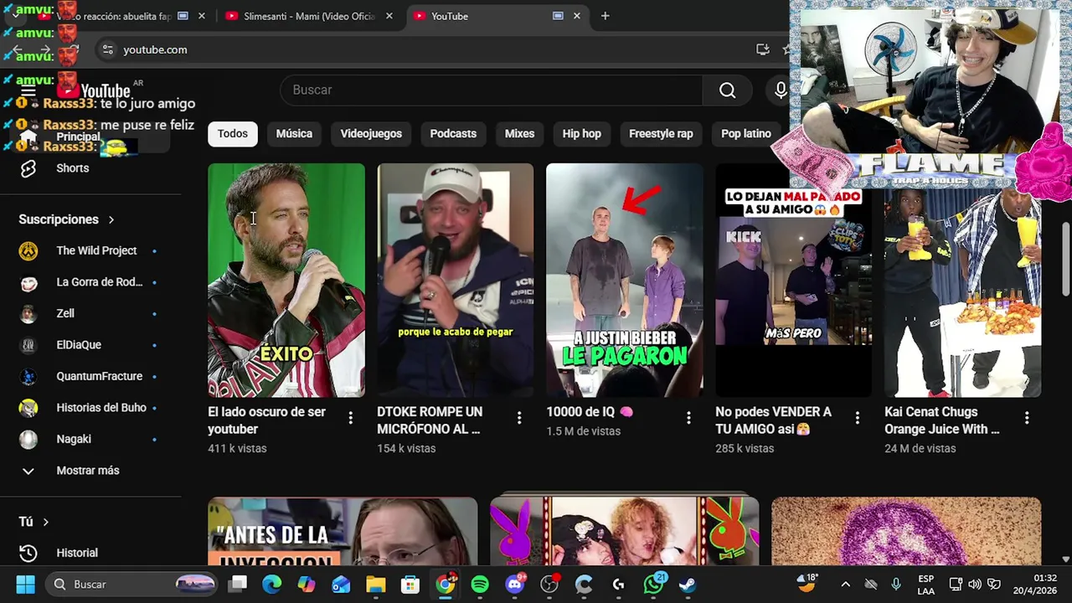Open the purple virus video thumbnail
This screenshot has width=1072, height=603.
[x=906, y=532]
